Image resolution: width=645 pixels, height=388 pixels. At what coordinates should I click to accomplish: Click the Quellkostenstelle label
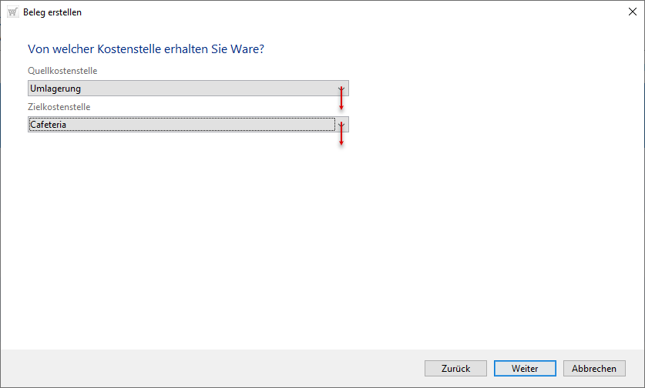[x=62, y=71]
